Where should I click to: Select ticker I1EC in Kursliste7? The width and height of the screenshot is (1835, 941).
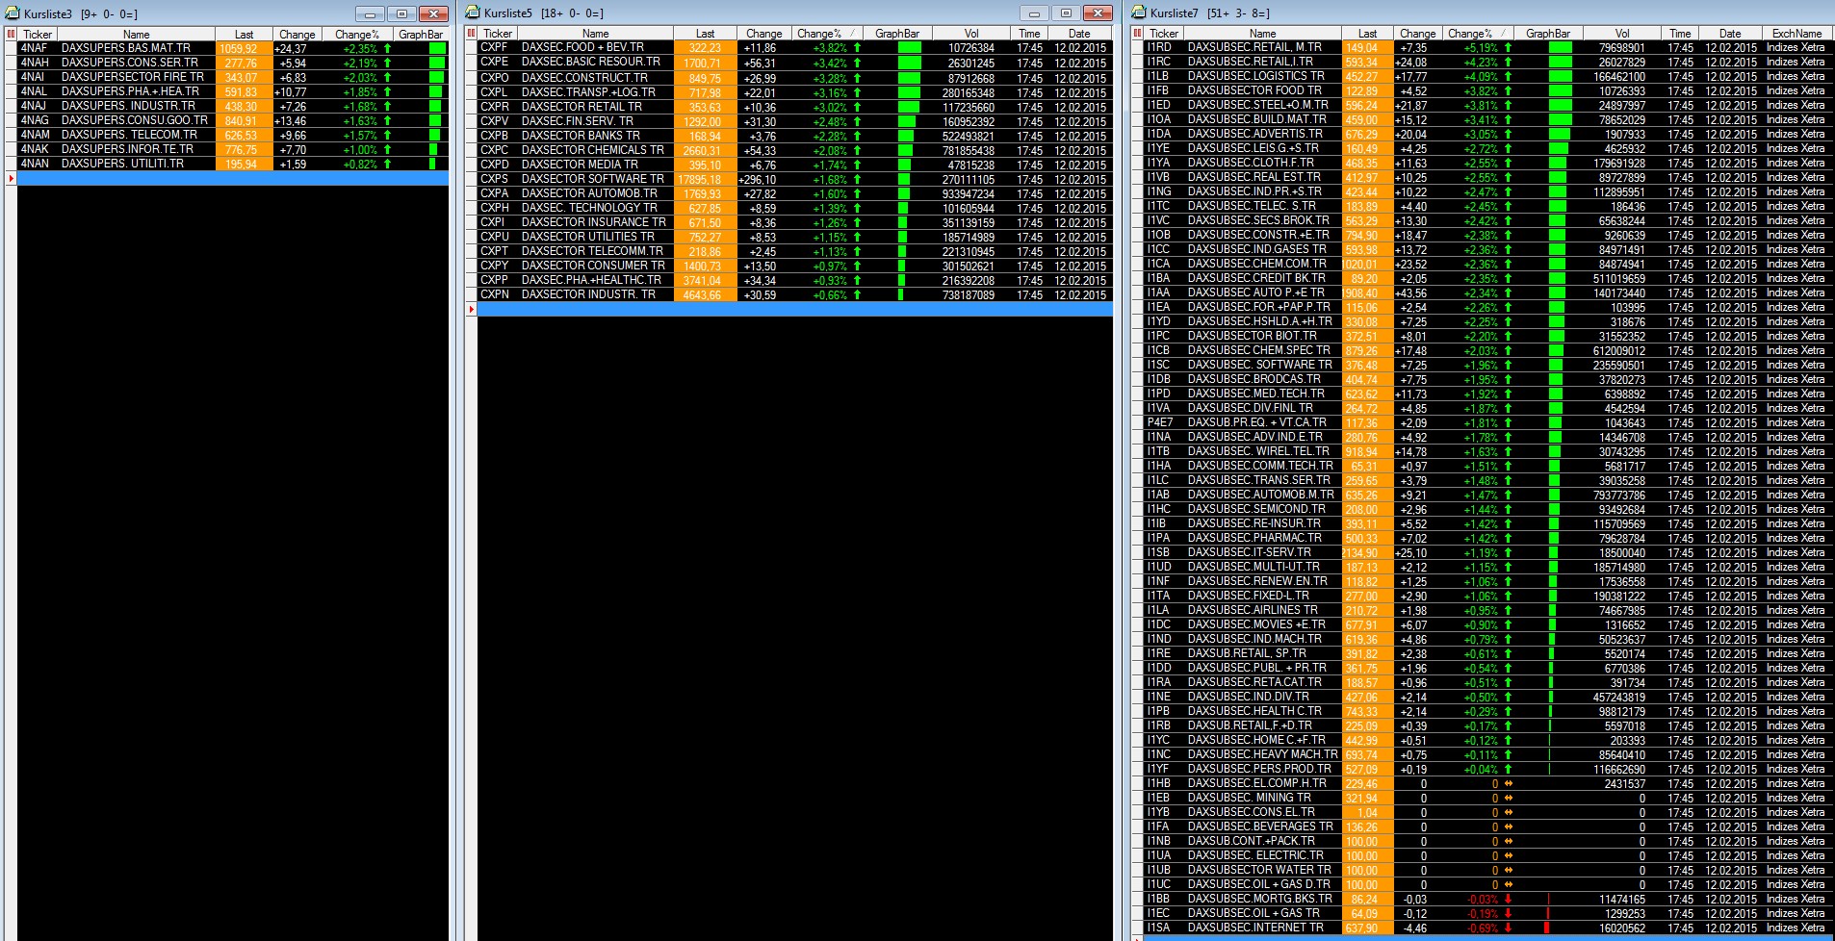1158,912
